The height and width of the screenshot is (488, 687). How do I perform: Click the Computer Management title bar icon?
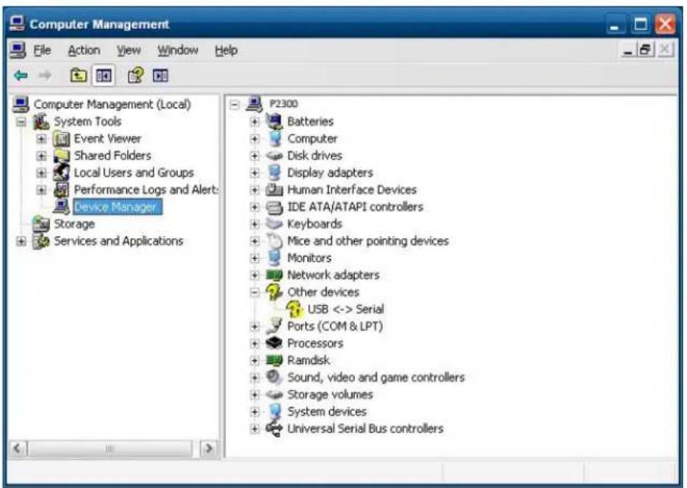[x=17, y=23]
